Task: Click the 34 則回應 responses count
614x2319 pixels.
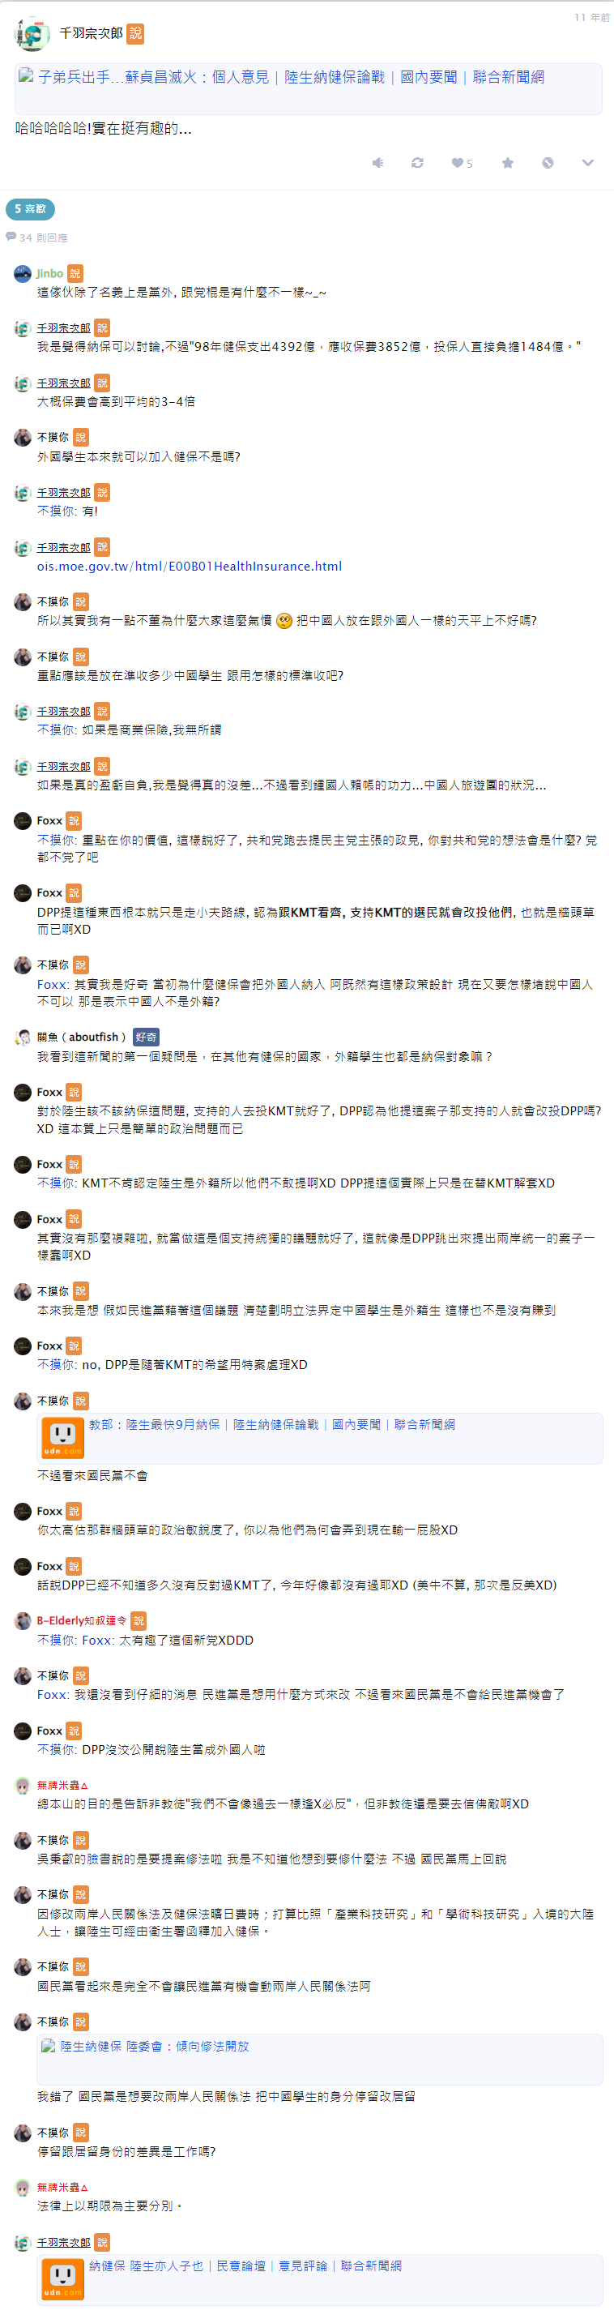Action: [37, 237]
